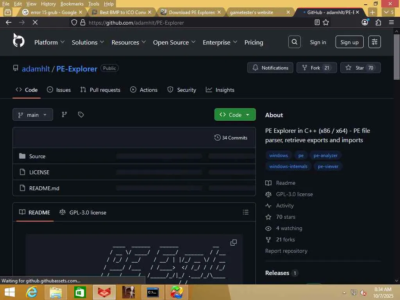
Task: Open the Bookmarks menu in Firefox
Action: [x=72, y=4]
